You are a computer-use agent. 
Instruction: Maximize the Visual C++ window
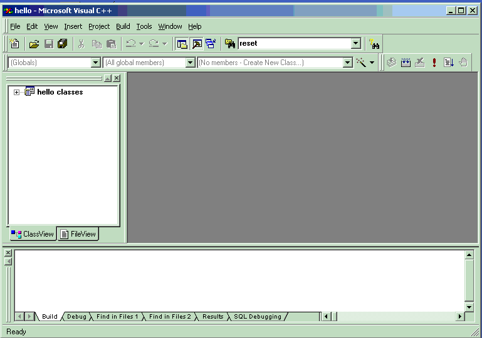pyautogui.click(x=461, y=11)
